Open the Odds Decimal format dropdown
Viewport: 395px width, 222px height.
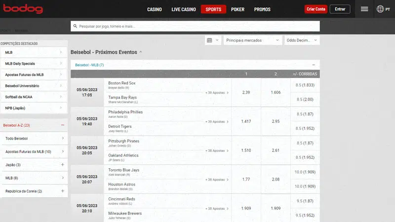click(x=302, y=40)
